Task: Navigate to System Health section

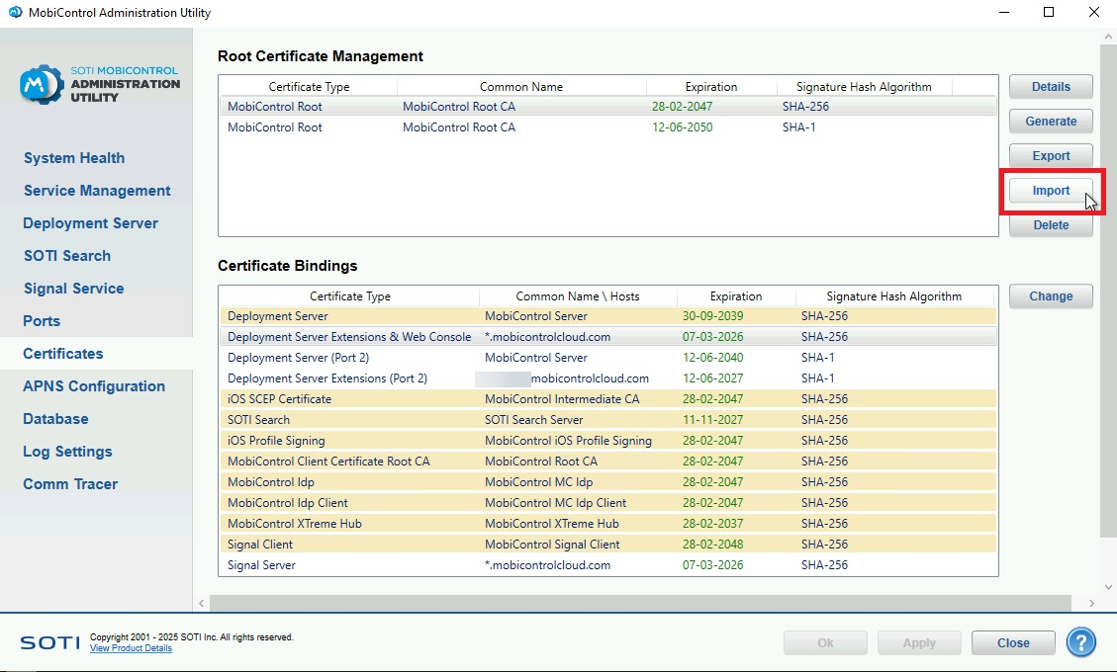Action: 73,157
